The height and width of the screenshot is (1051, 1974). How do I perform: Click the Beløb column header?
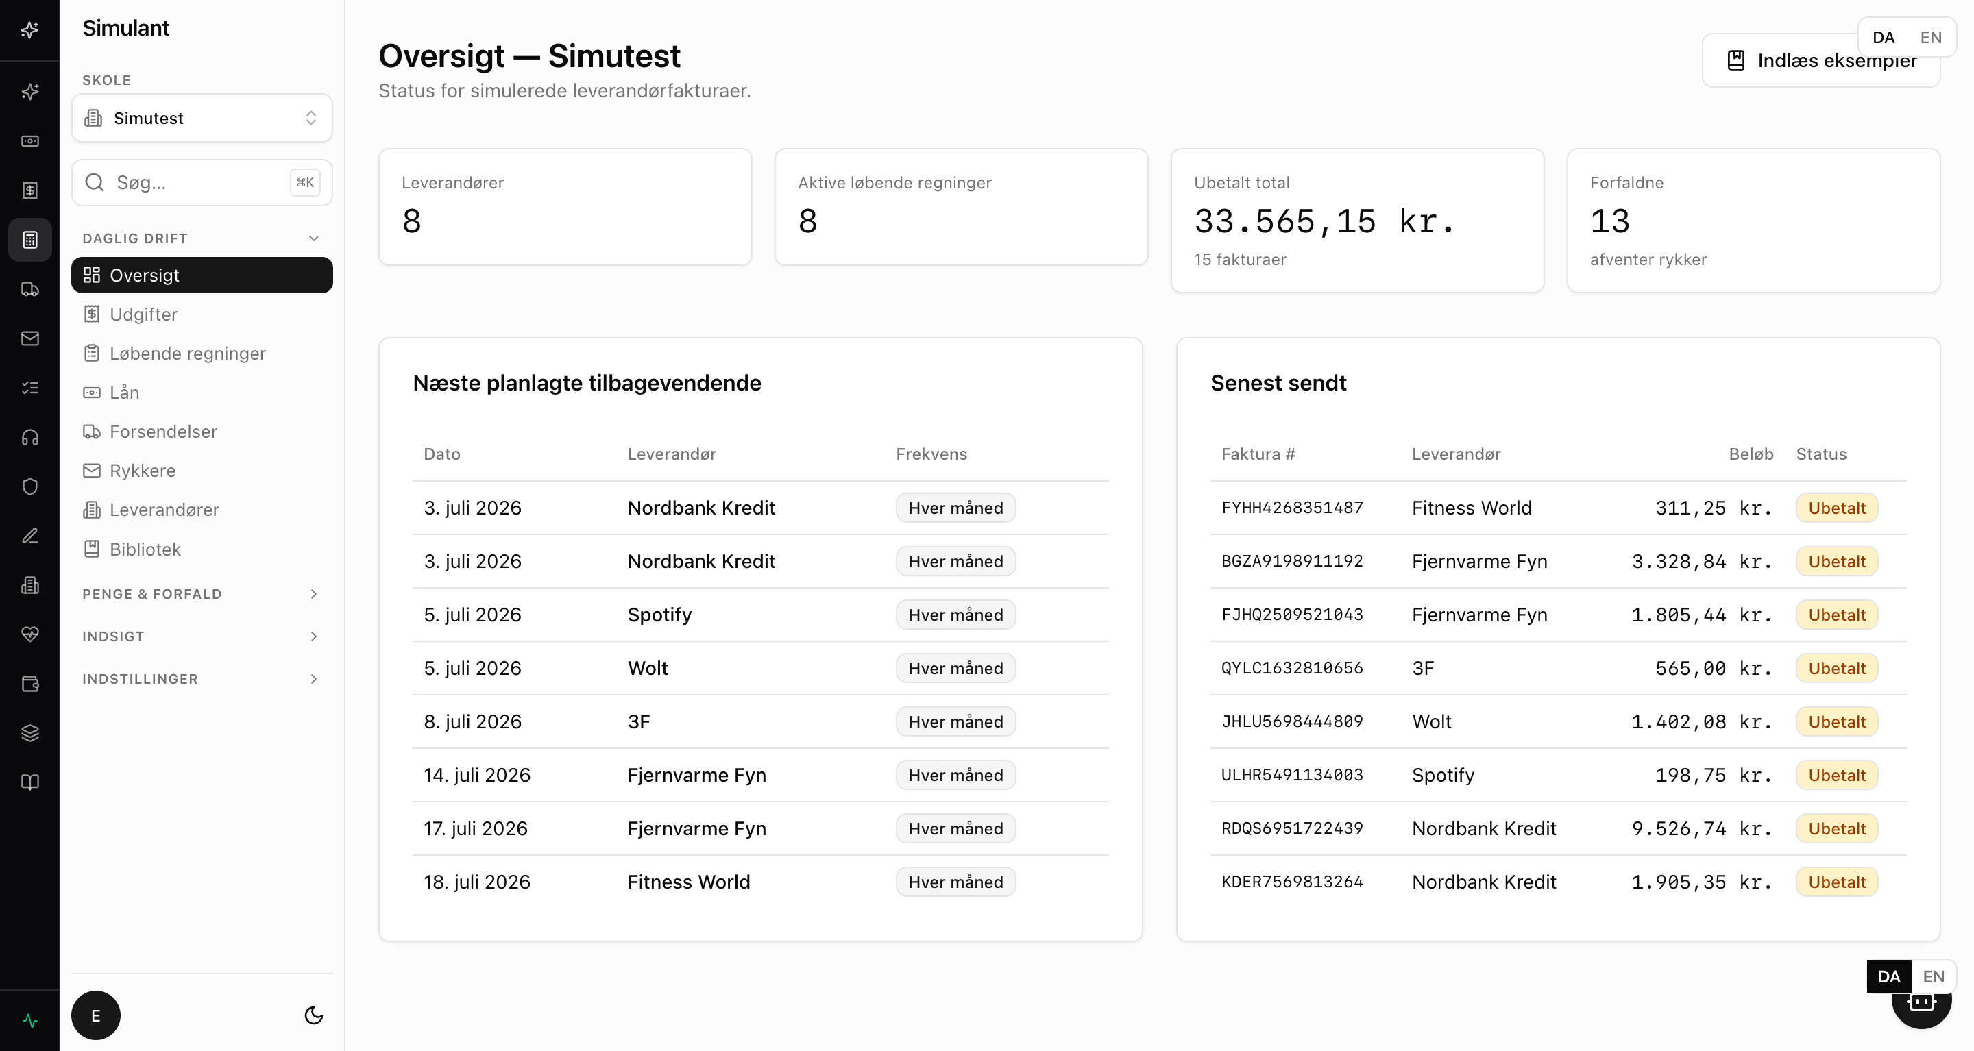pyautogui.click(x=1751, y=454)
